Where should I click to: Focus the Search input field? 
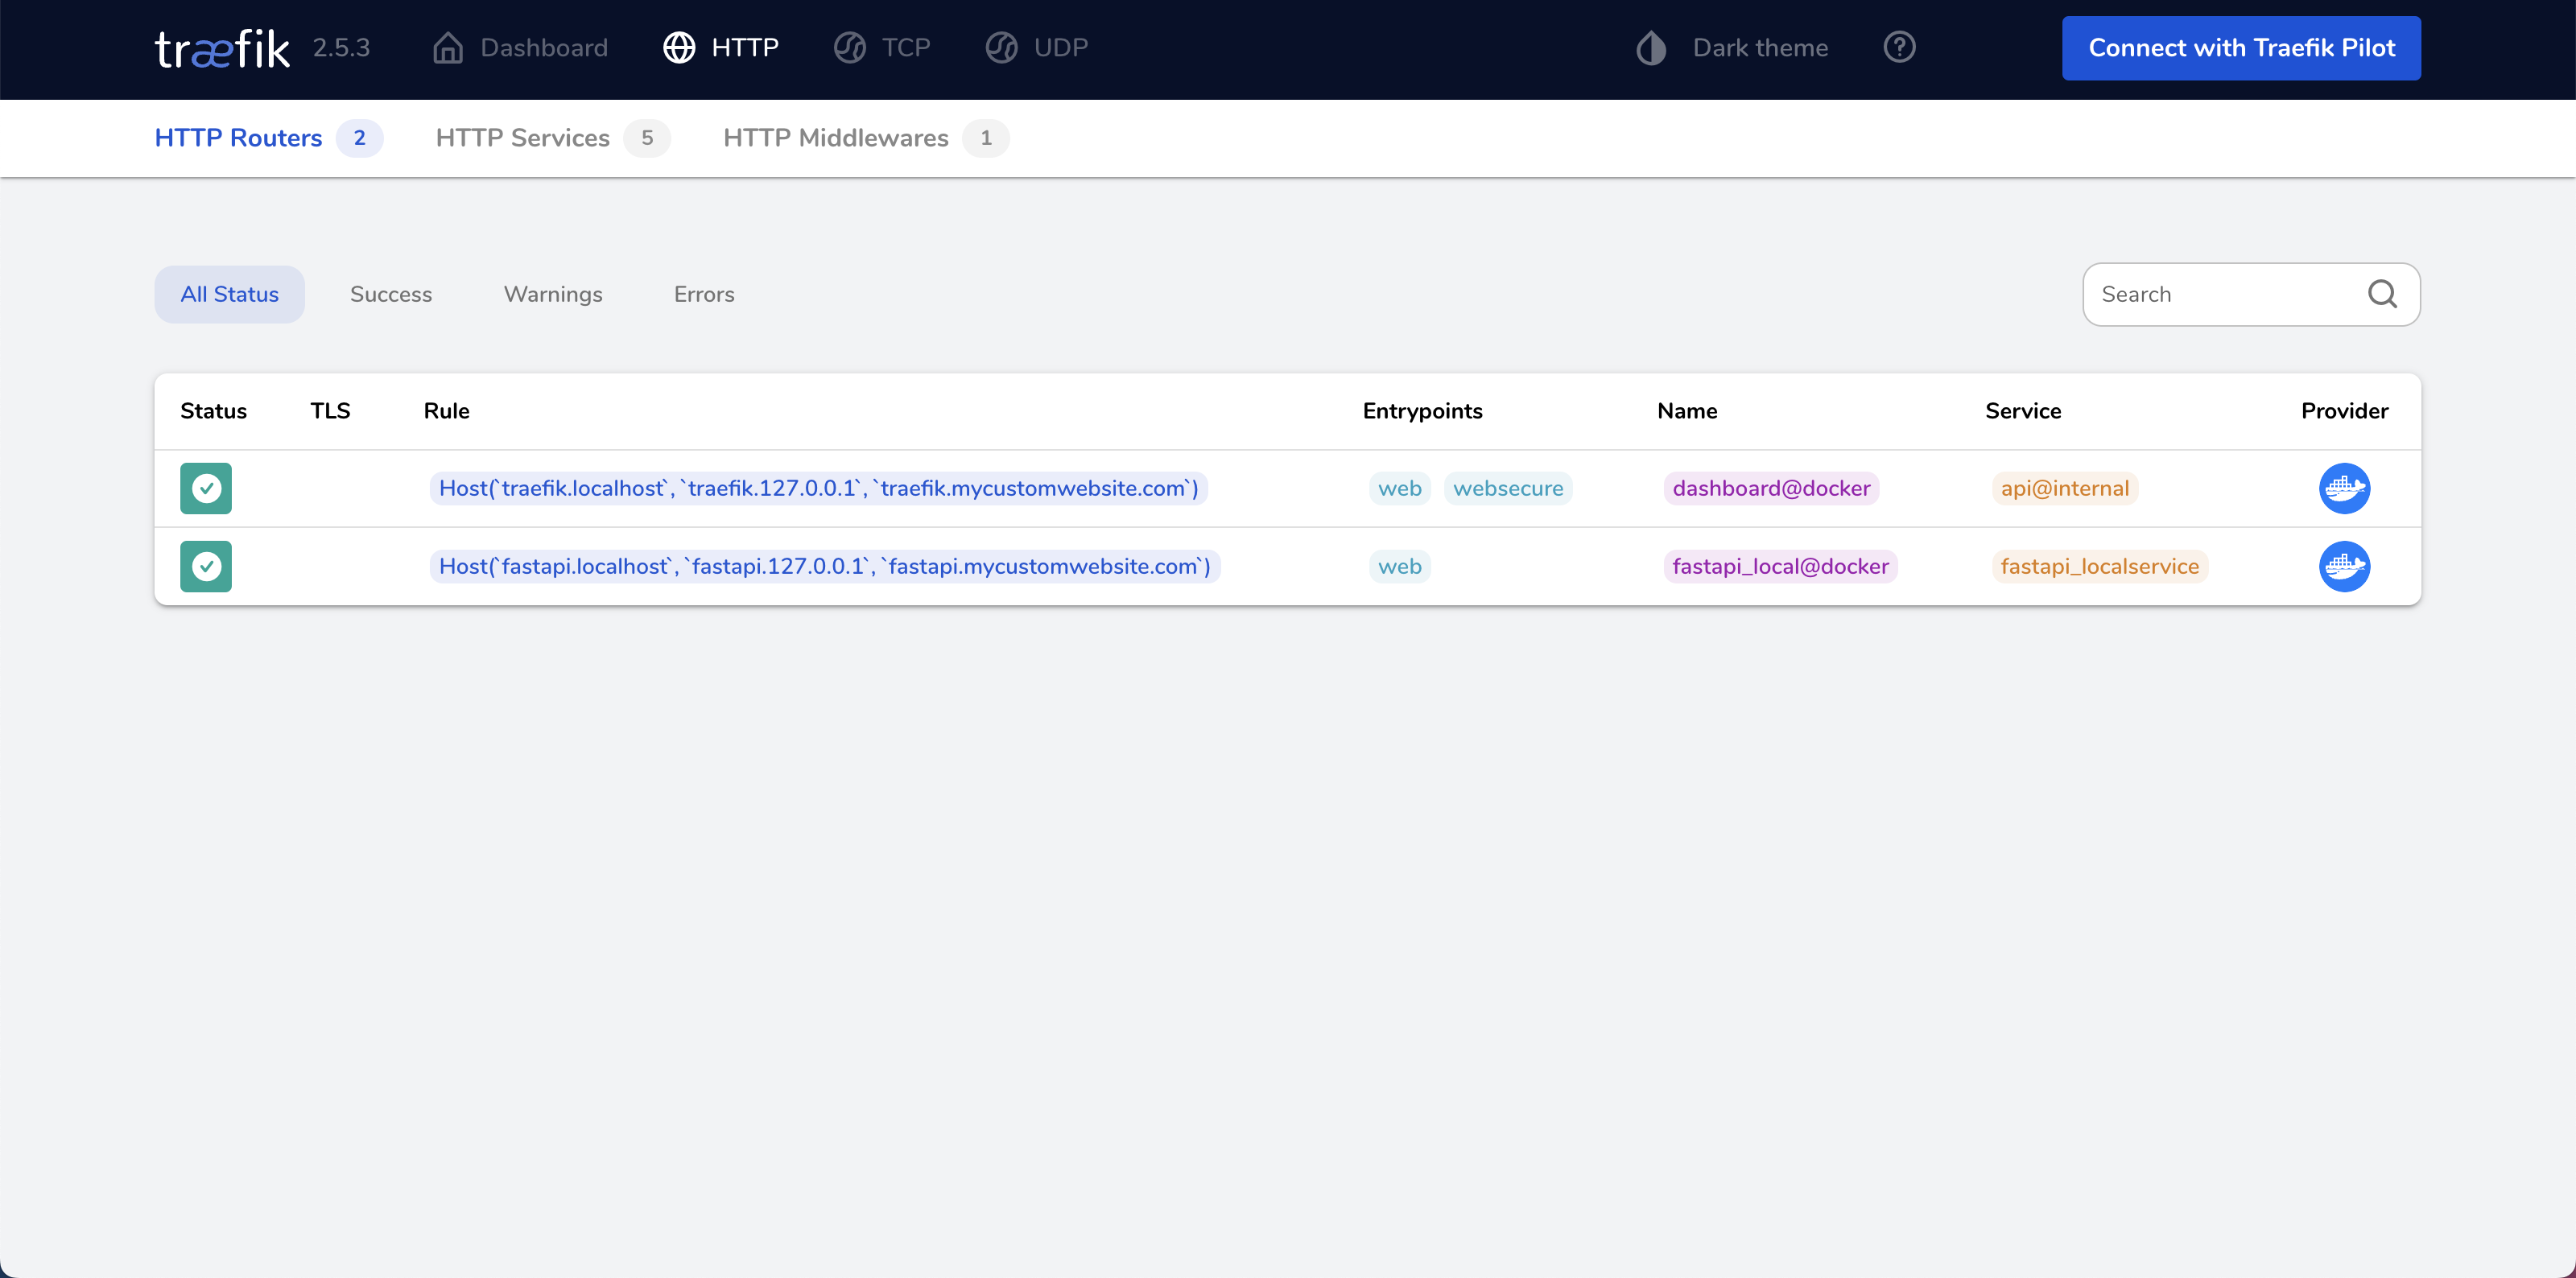click(x=2220, y=294)
